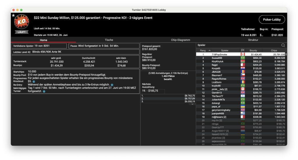298x160 pixels.
Task: Click the favorite star icon
Action: pyautogui.click(x=13, y=15)
